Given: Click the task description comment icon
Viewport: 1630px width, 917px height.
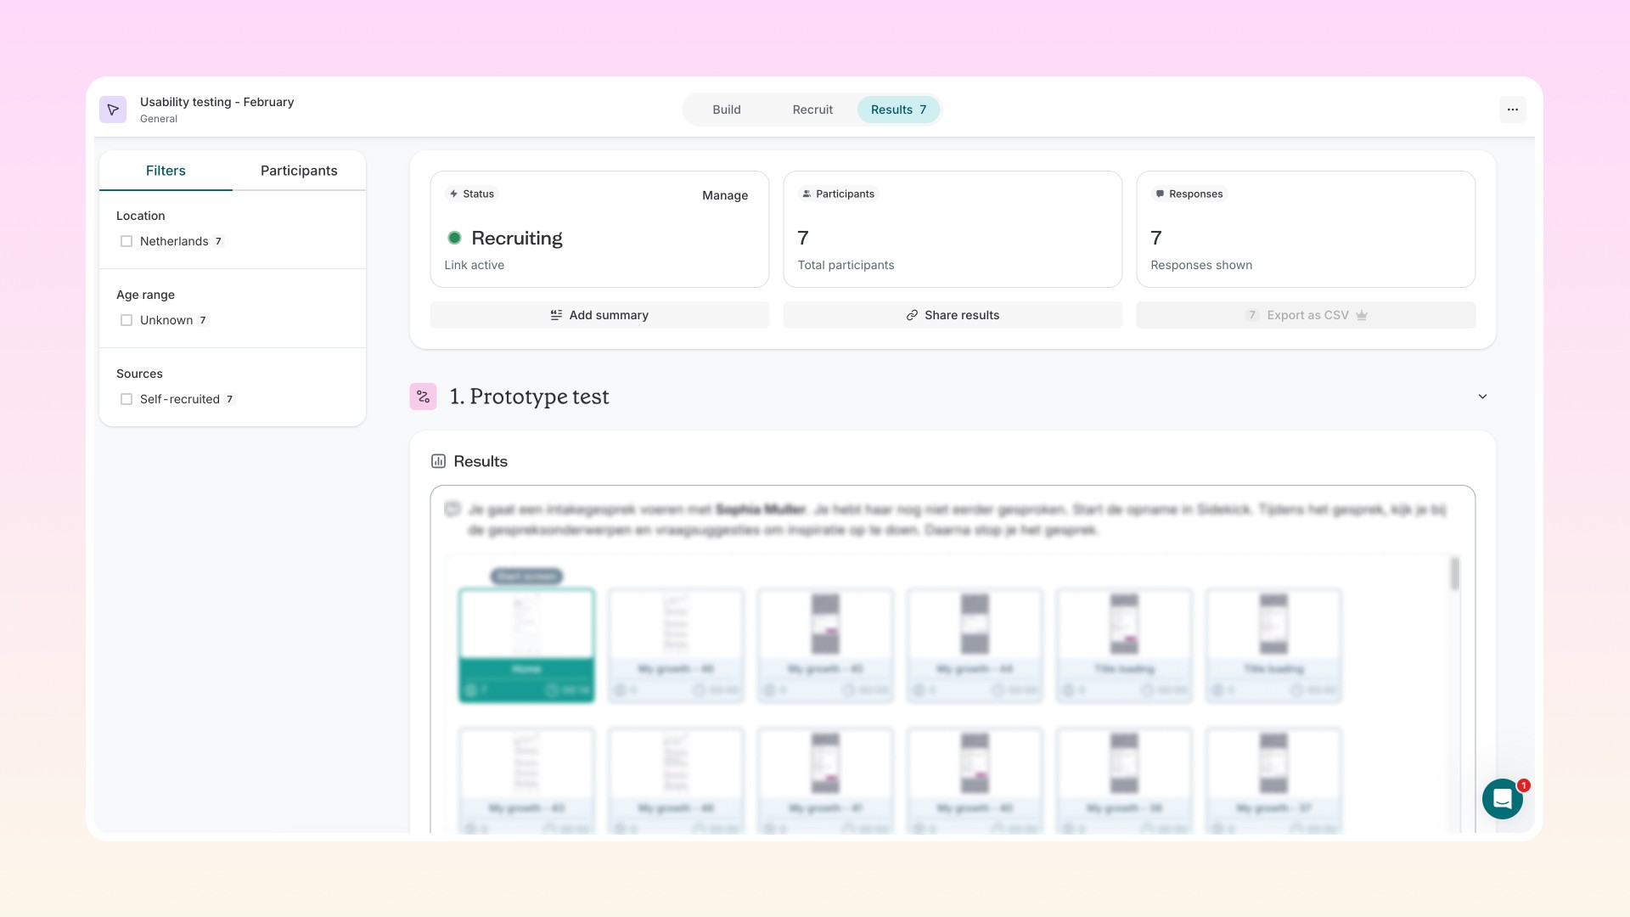Looking at the screenshot, I should [452, 509].
